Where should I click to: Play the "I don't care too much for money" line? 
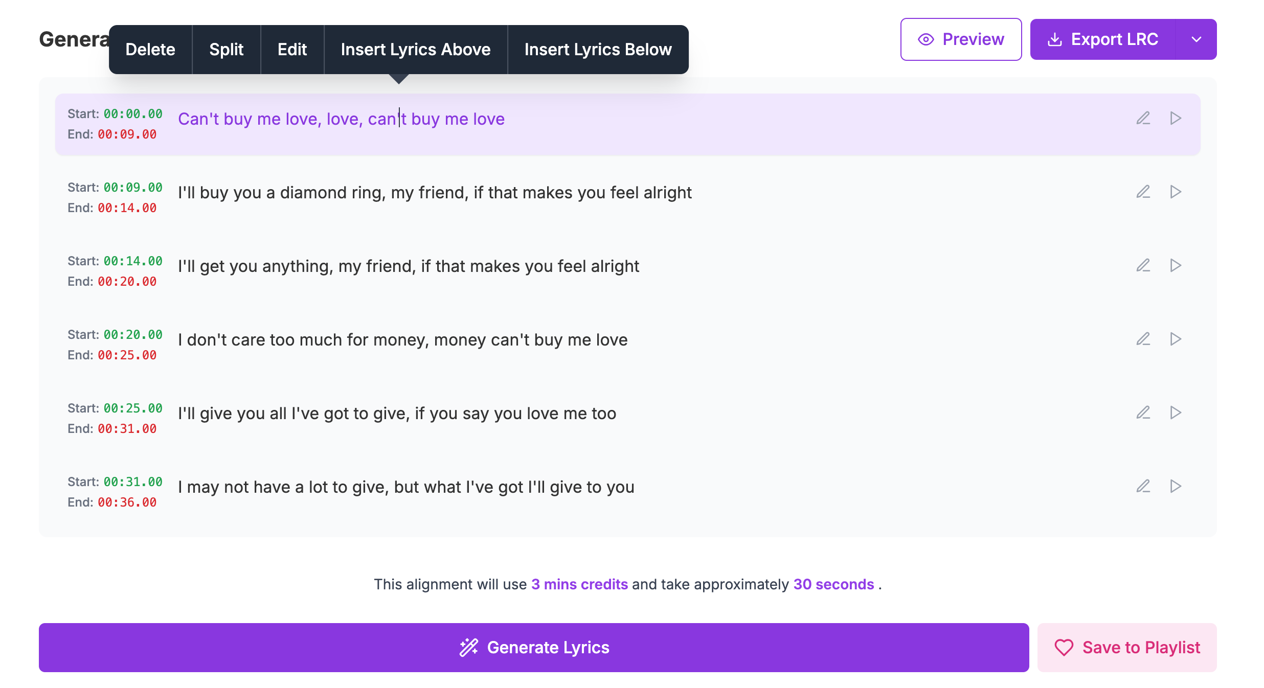[1176, 339]
